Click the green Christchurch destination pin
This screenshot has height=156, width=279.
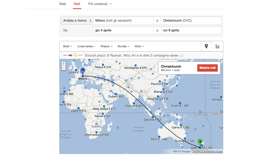[200, 142]
